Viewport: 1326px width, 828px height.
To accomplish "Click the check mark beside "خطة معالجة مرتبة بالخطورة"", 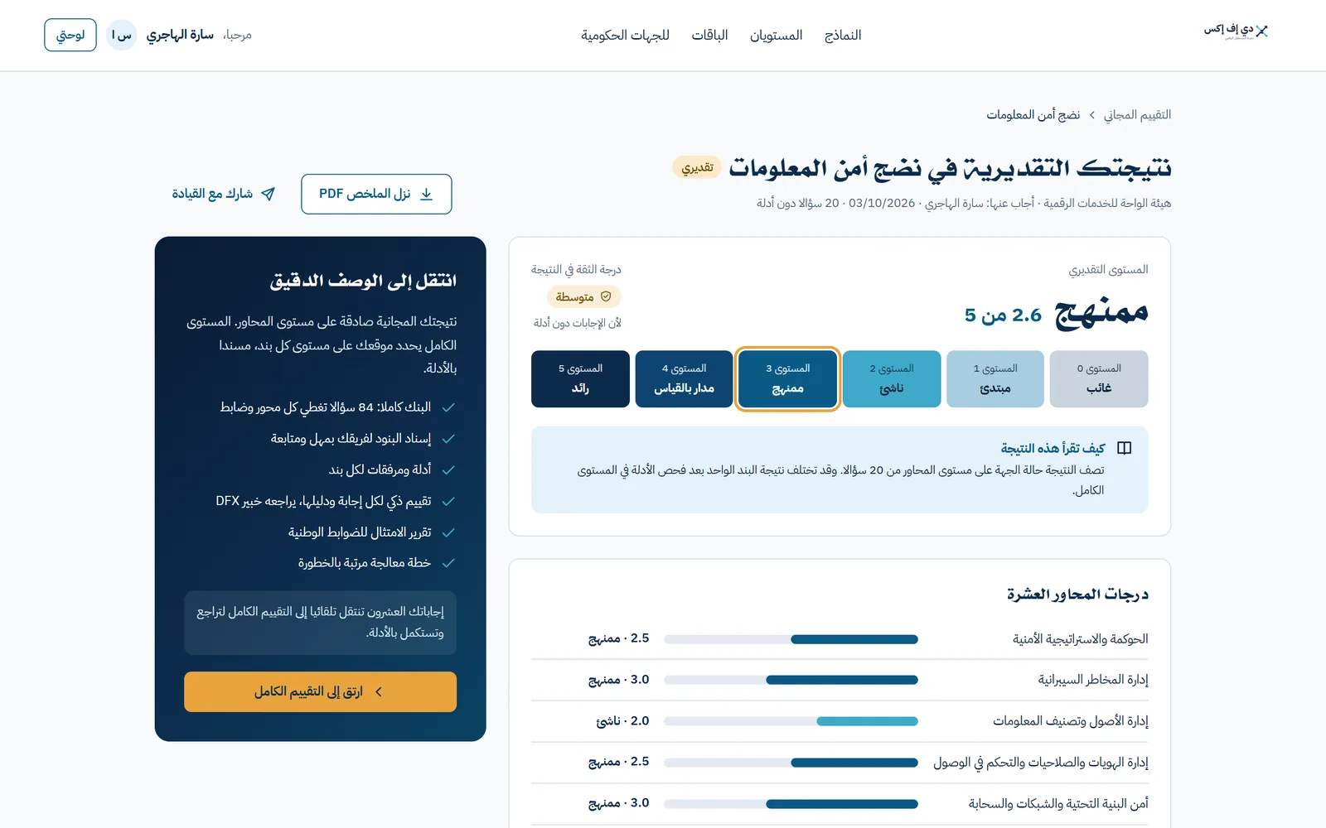I will [x=448, y=563].
